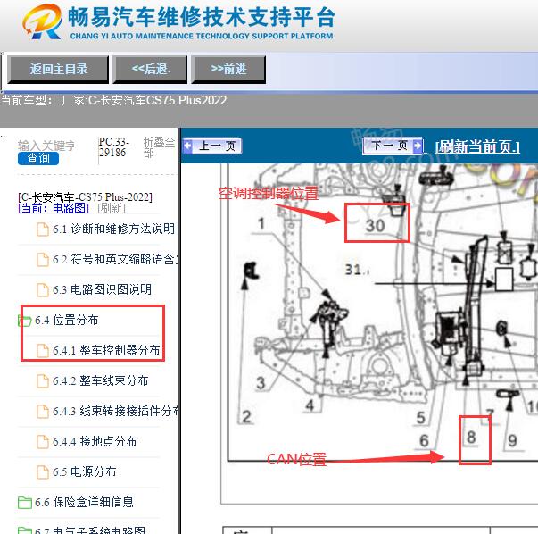
Task: Click component number 4 in the diagram
Action: pos(310,405)
